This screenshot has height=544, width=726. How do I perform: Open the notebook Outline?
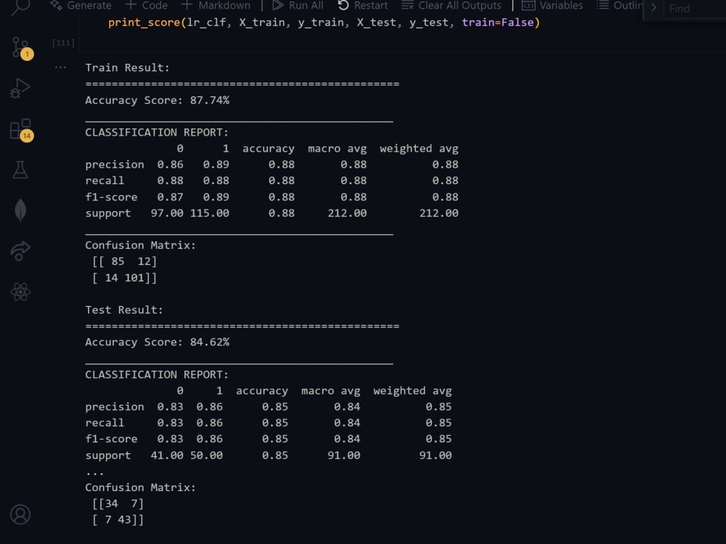tap(619, 6)
